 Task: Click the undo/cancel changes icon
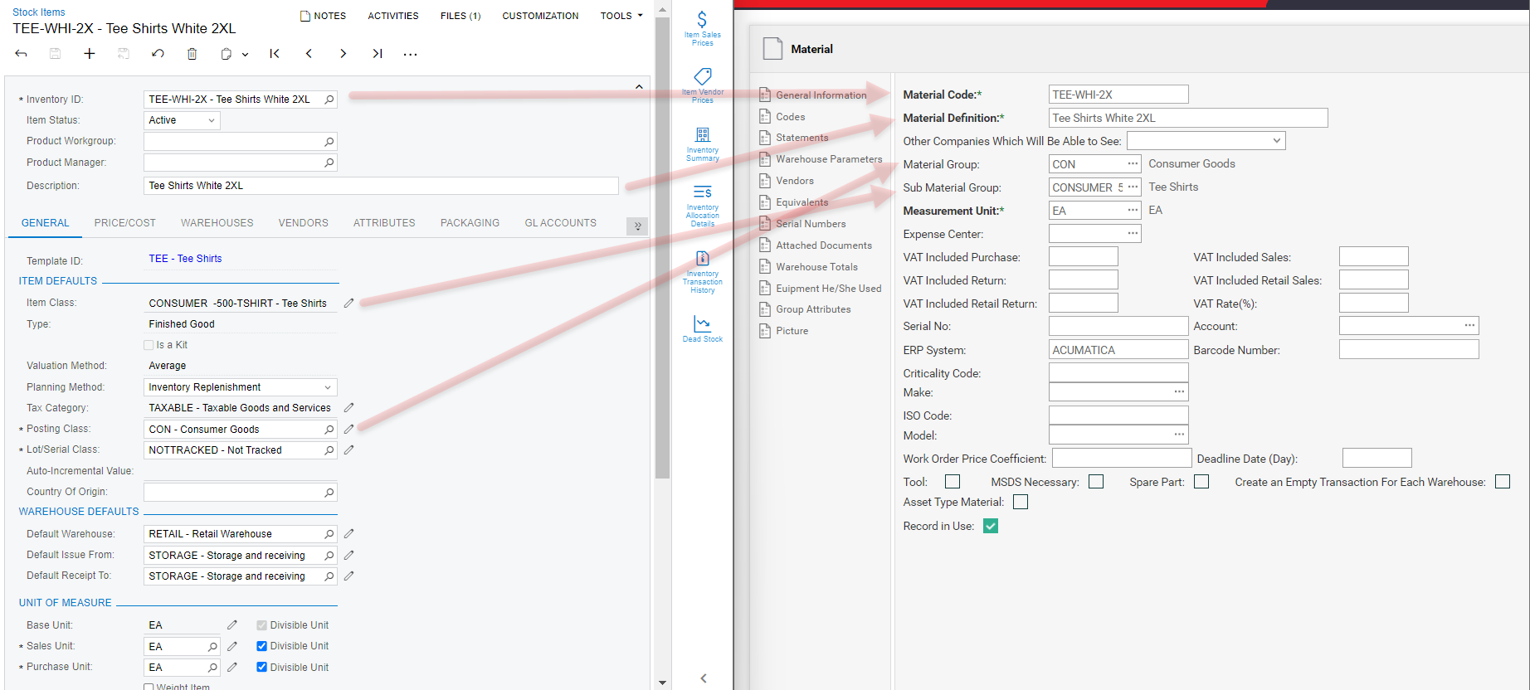click(x=158, y=54)
